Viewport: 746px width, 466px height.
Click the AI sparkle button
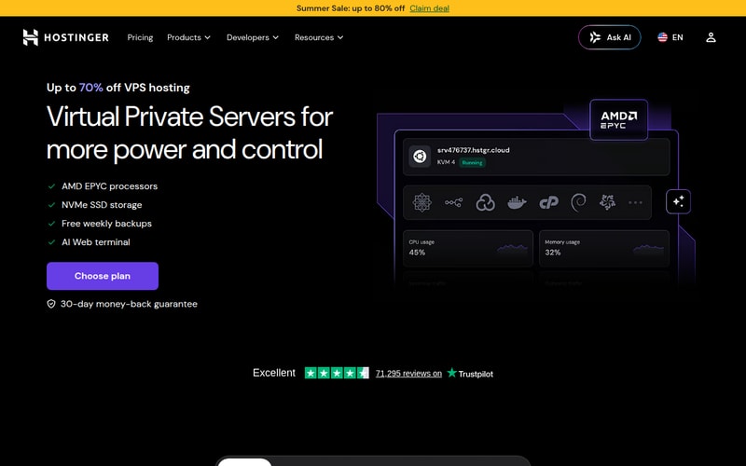679,201
